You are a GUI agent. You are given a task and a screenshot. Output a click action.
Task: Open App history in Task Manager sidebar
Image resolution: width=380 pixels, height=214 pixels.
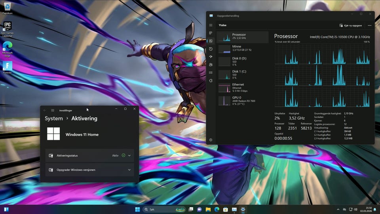(x=211, y=49)
